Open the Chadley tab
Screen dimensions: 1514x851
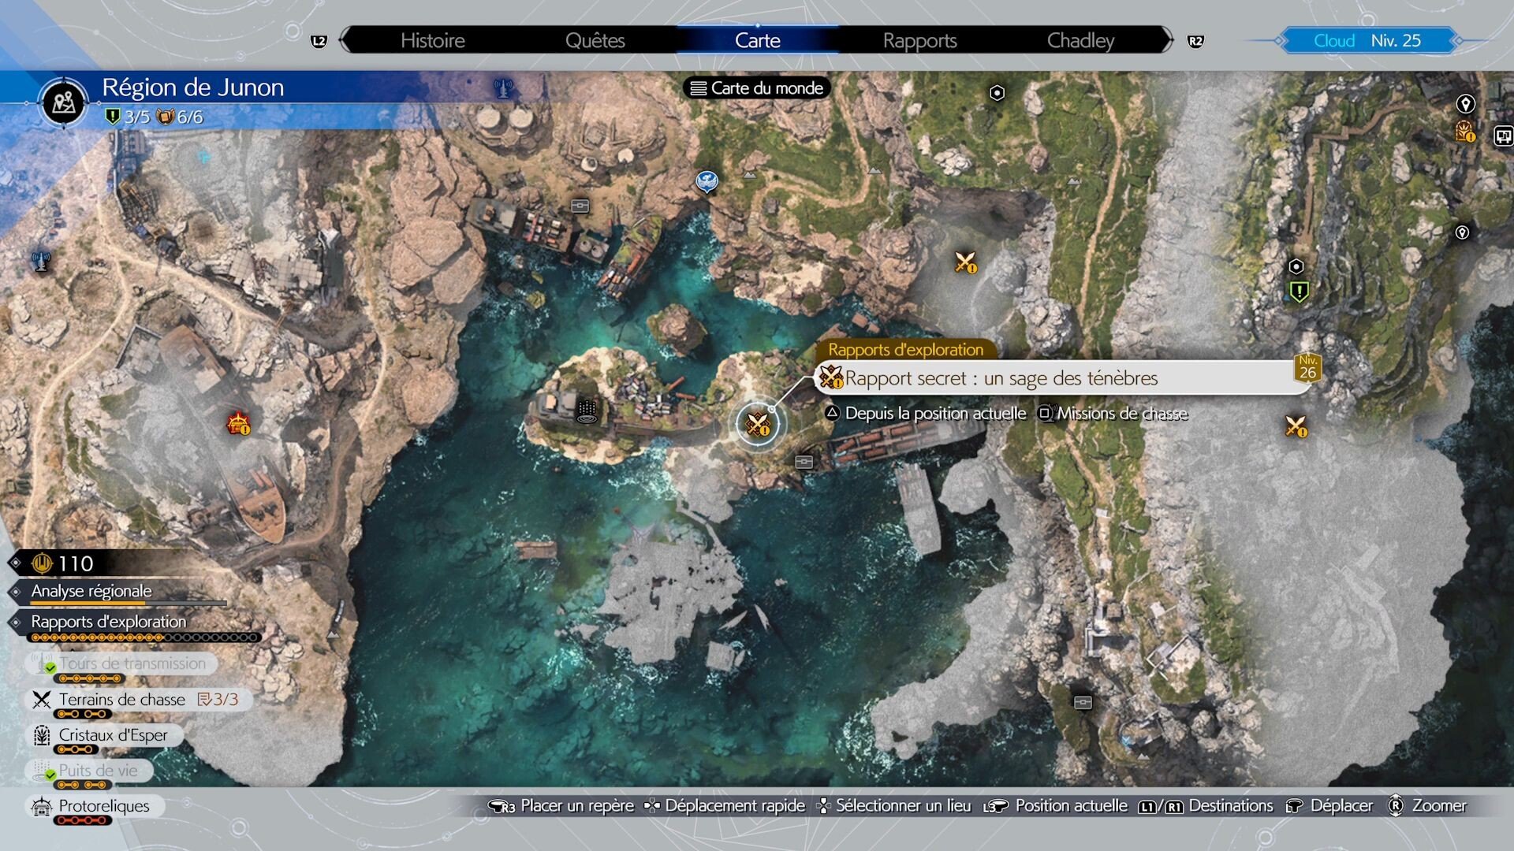(1080, 40)
